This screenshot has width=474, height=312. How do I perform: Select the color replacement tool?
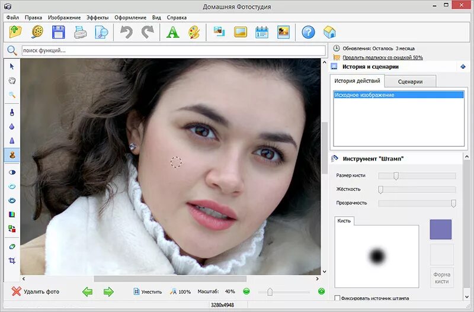pyautogui.click(x=12, y=229)
